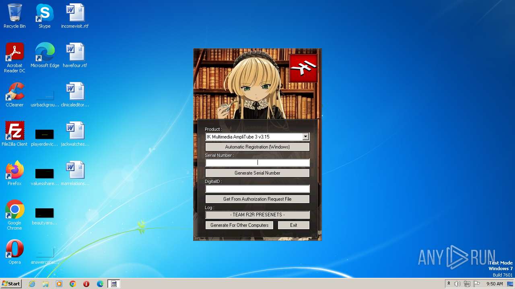The width and height of the screenshot is (515, 289).
Task: Select Acrobat Reader DC shortcut
Action: coord(14,58)
